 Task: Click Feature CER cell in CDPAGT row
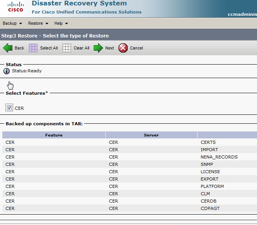[10, 208]
